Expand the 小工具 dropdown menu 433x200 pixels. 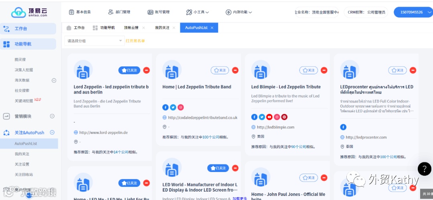197,12
